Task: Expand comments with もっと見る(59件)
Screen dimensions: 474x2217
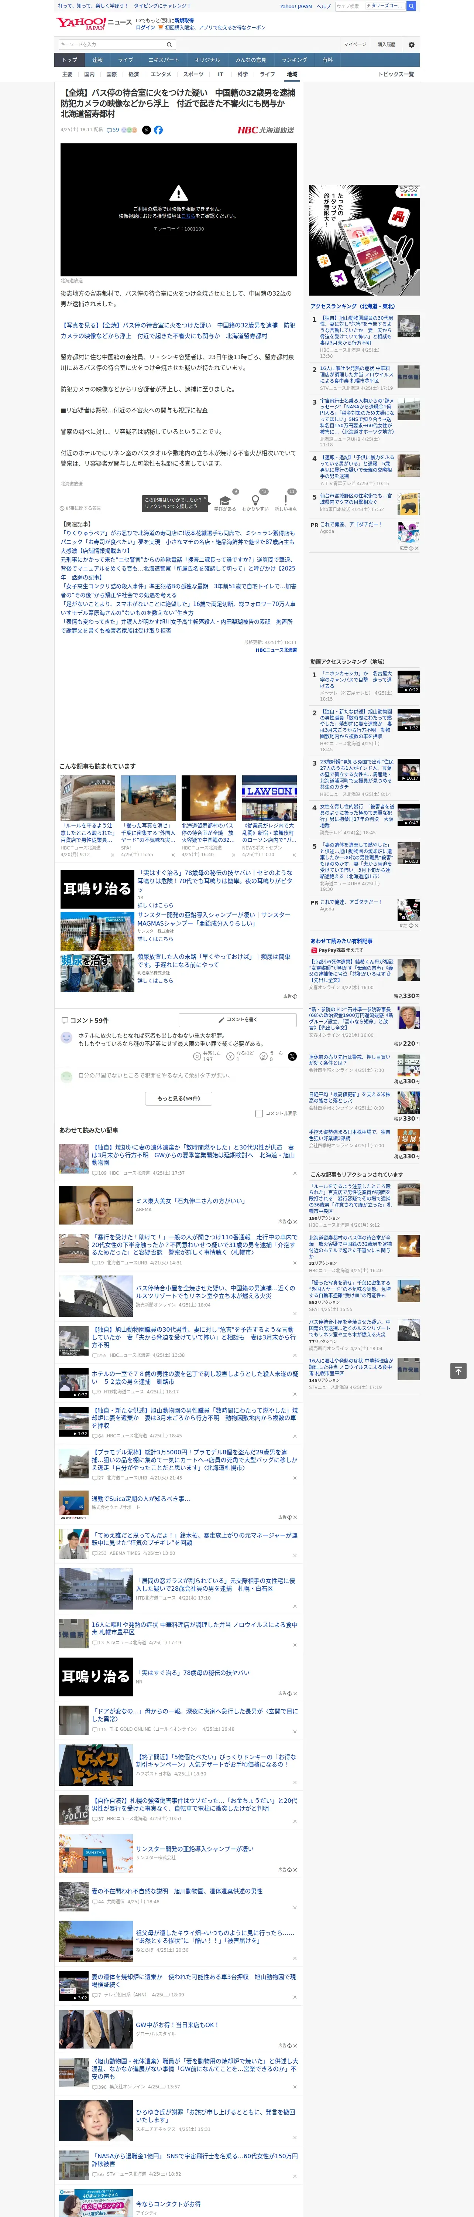Action: [179, 1097]
